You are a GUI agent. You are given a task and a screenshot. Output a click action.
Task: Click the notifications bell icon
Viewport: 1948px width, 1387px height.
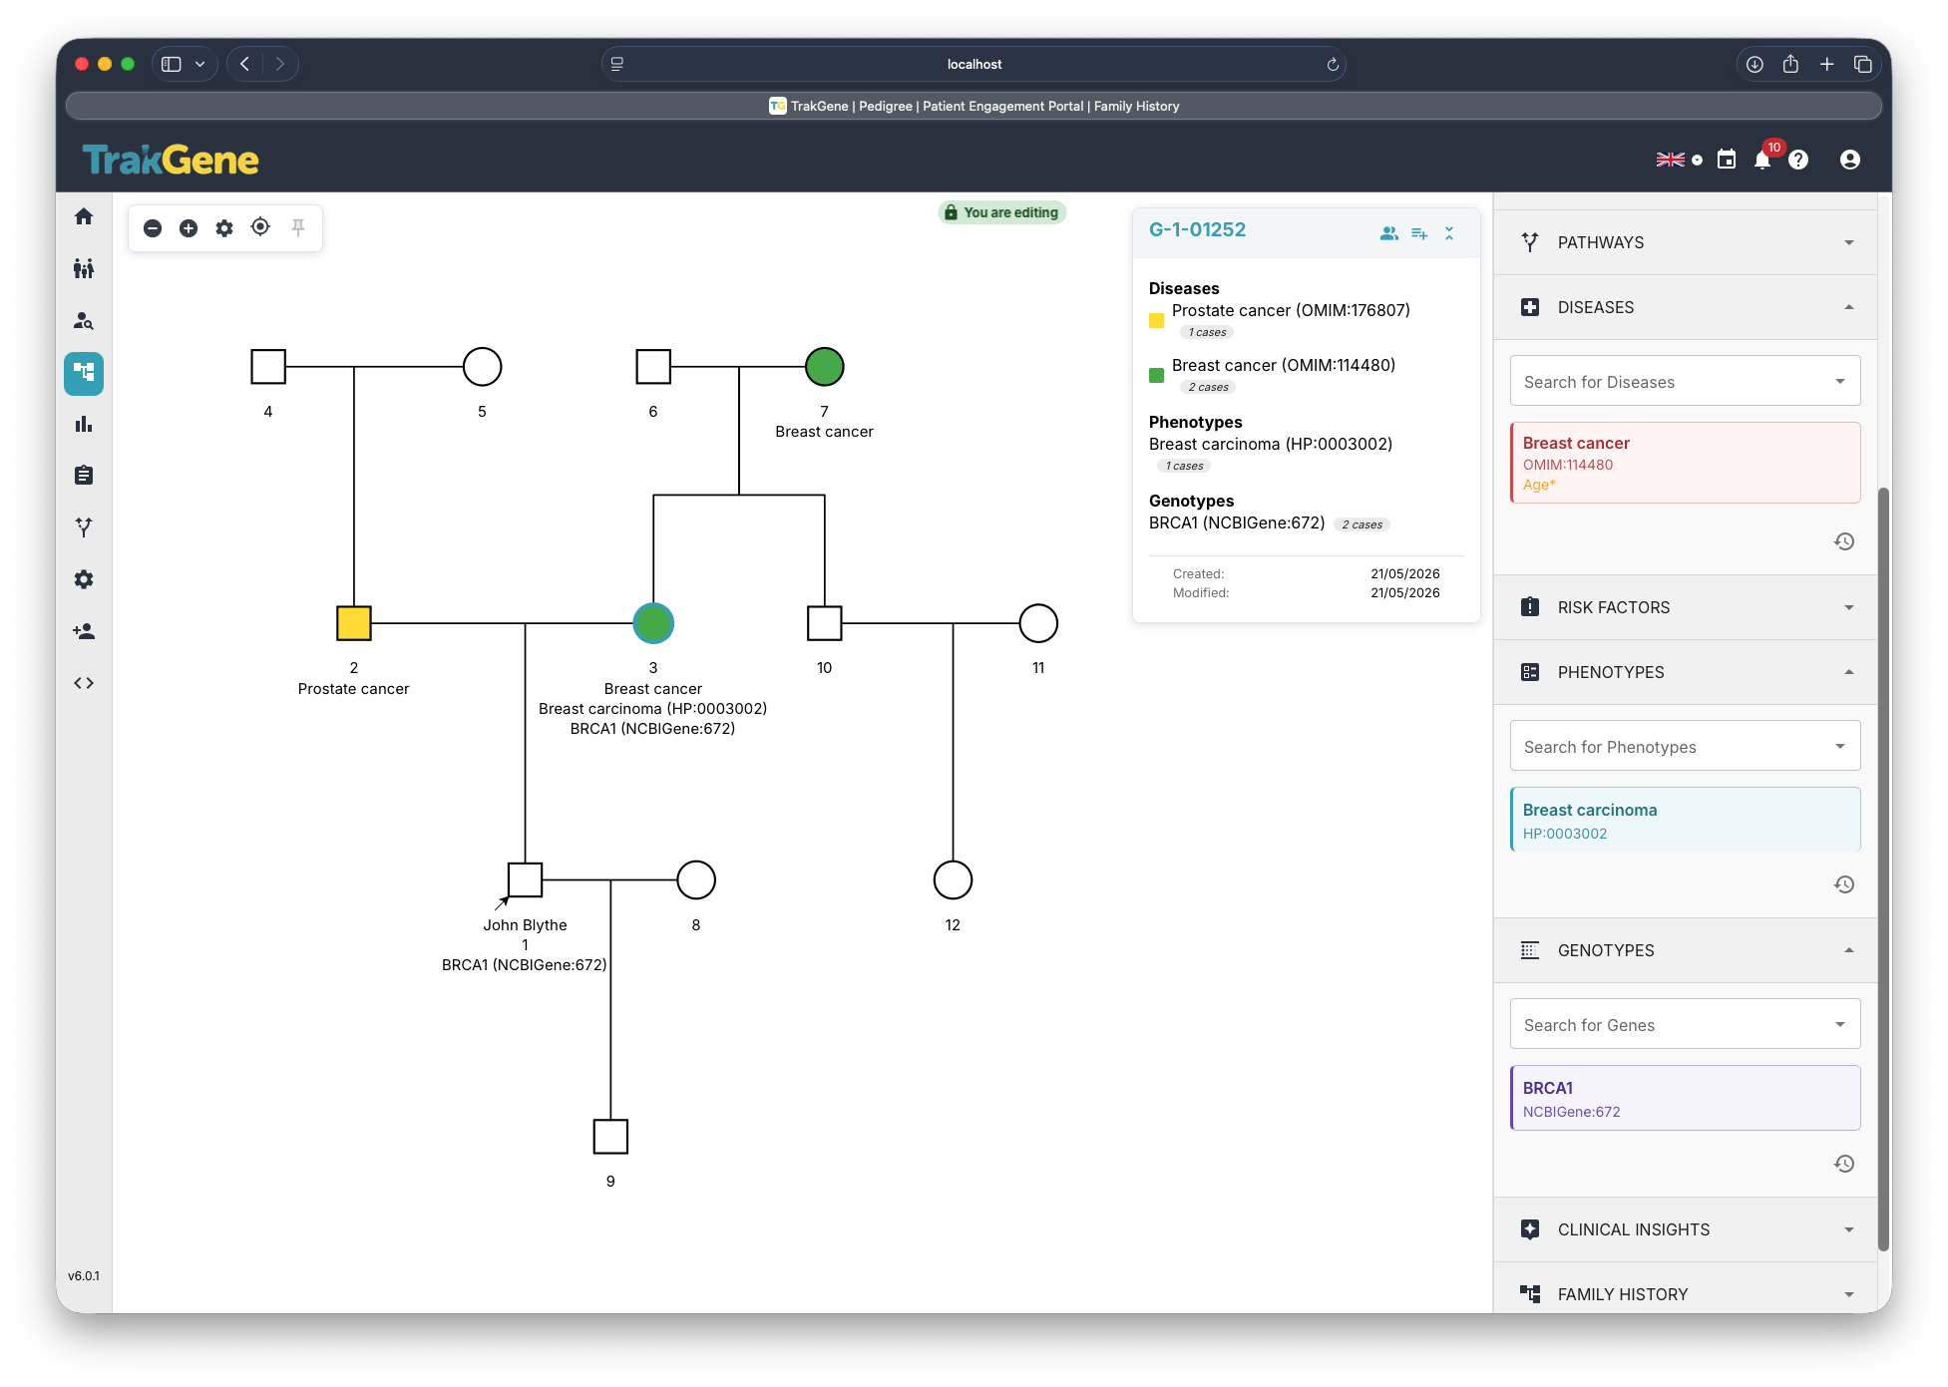point(1762,160)
